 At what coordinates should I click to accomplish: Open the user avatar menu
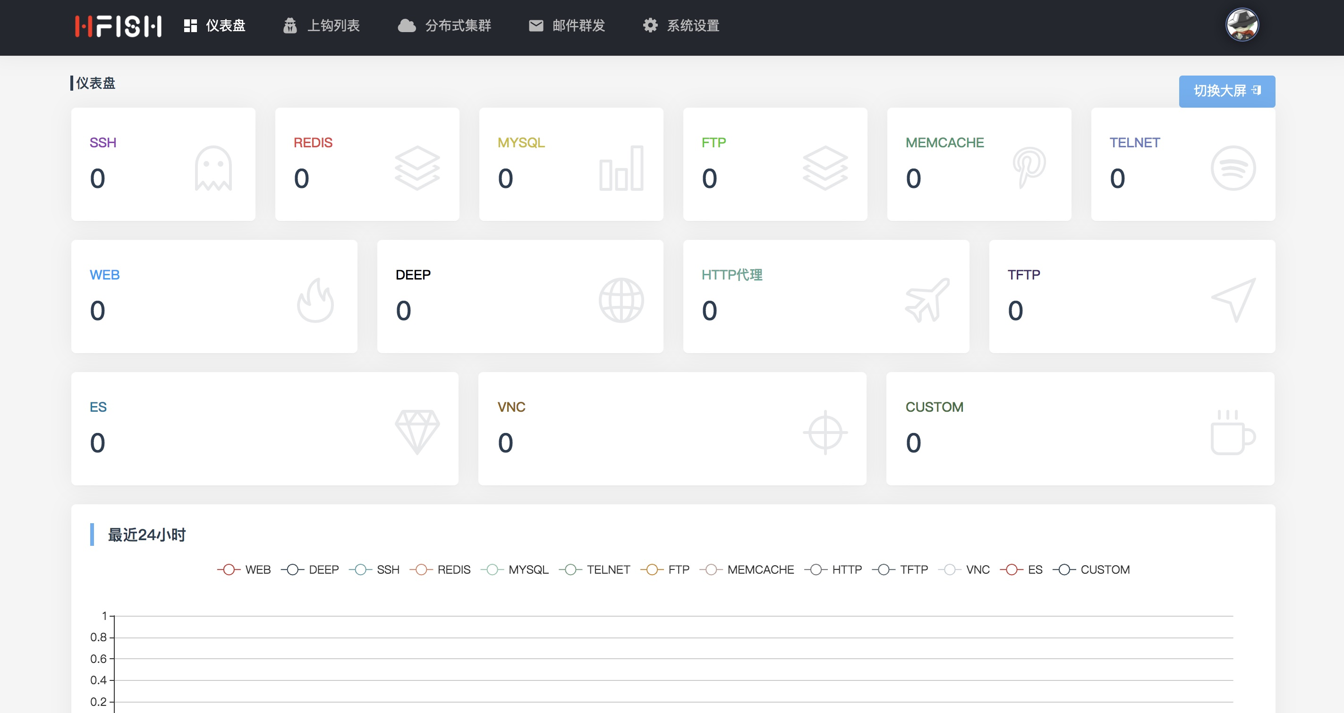pyautogui.click(x=1242, y=25)
